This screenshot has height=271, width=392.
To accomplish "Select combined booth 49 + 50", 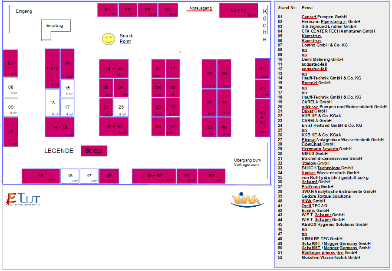I will (154, 176).
